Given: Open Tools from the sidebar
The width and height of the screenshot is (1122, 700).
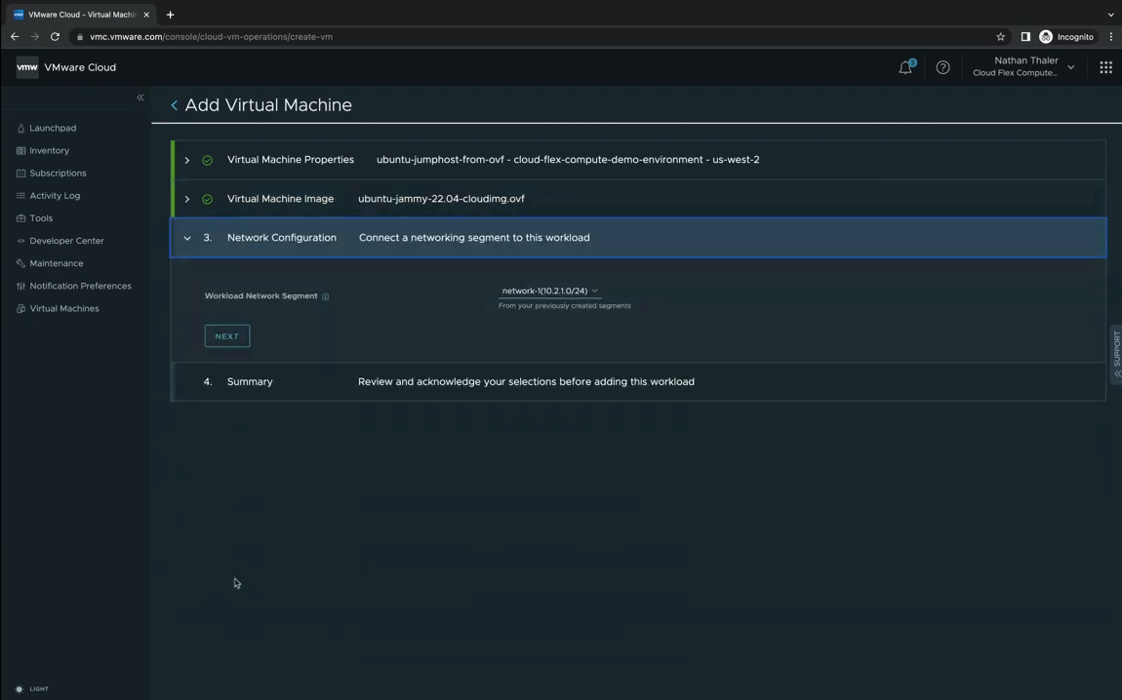Looking at the screenshot, I should tap(41, 218).
